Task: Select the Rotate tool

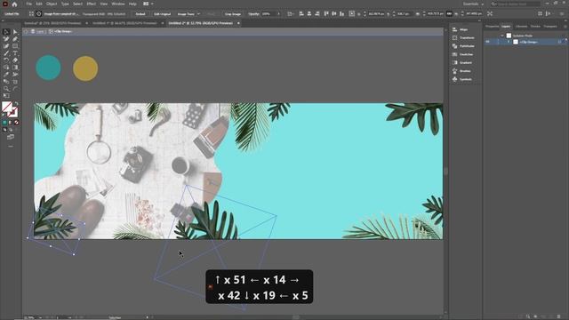Action: coord(6,60)
